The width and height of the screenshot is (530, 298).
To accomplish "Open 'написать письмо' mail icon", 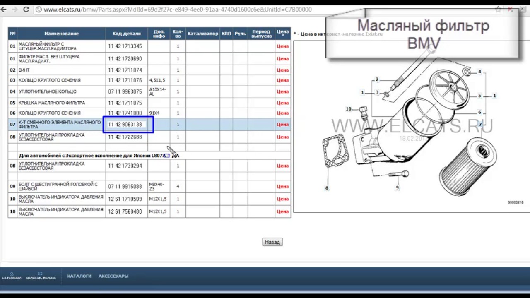I will 41,276.
